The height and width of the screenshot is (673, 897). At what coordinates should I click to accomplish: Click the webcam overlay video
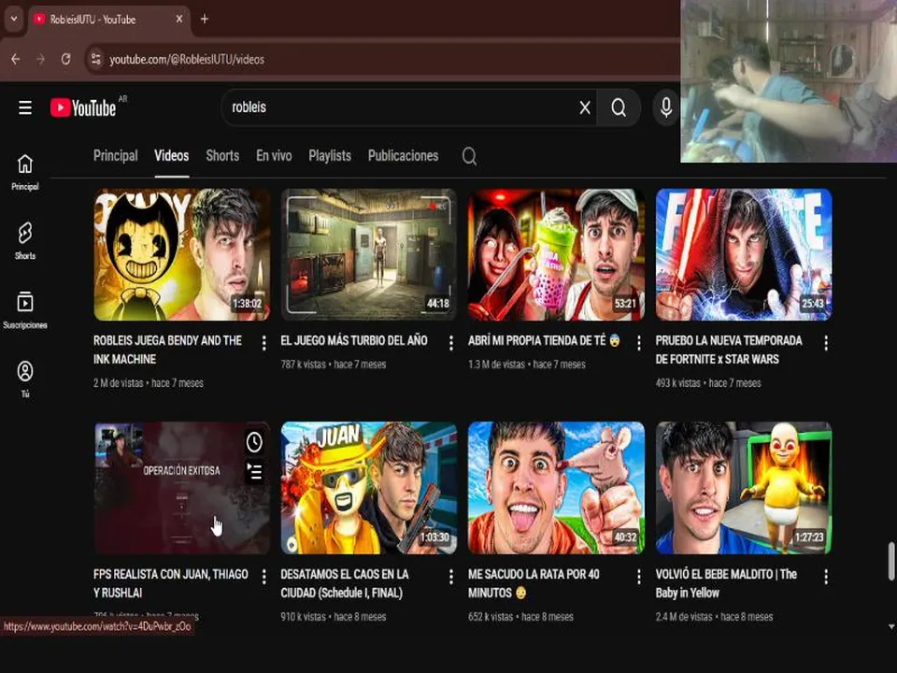(789, 81)
